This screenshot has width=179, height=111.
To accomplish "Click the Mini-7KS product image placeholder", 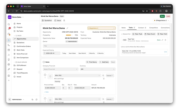I will [x=50, y=76].
